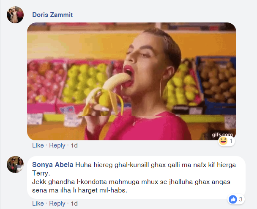Open the 1d timestamp under Doris's comment

(x=74, y=145)
